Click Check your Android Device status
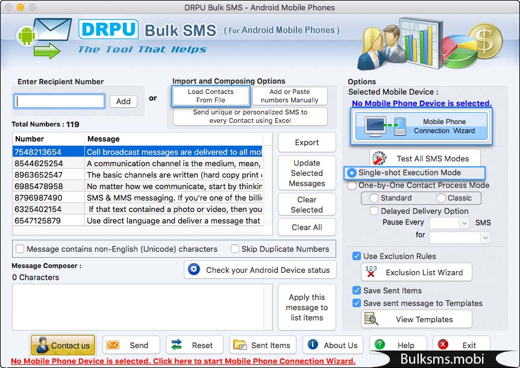520x368 pixels. click(x=260, y=270)
